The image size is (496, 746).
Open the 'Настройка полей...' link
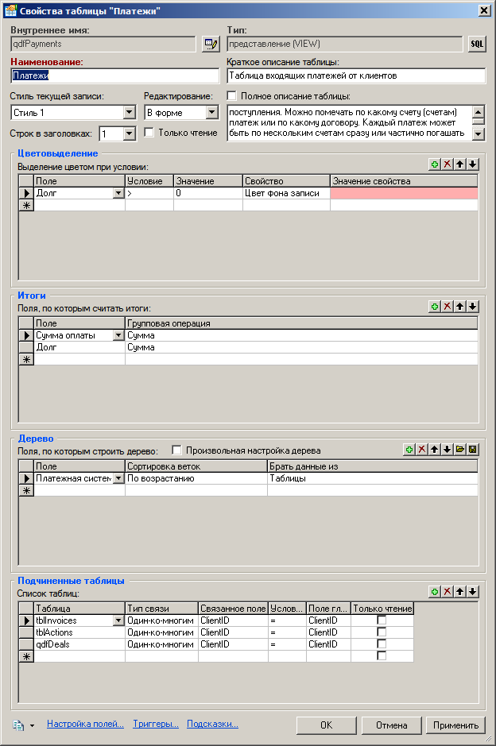point(85,725)
